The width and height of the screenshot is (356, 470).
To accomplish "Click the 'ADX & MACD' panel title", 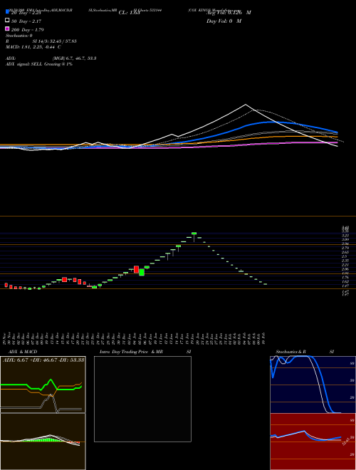I will pyautogui.click(x=23, y=352).
